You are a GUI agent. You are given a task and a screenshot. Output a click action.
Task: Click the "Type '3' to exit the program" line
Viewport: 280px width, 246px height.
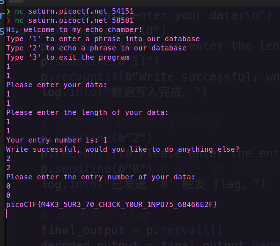[68, 57]
